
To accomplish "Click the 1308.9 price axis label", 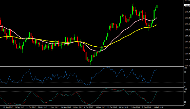I will click(186, 30).
